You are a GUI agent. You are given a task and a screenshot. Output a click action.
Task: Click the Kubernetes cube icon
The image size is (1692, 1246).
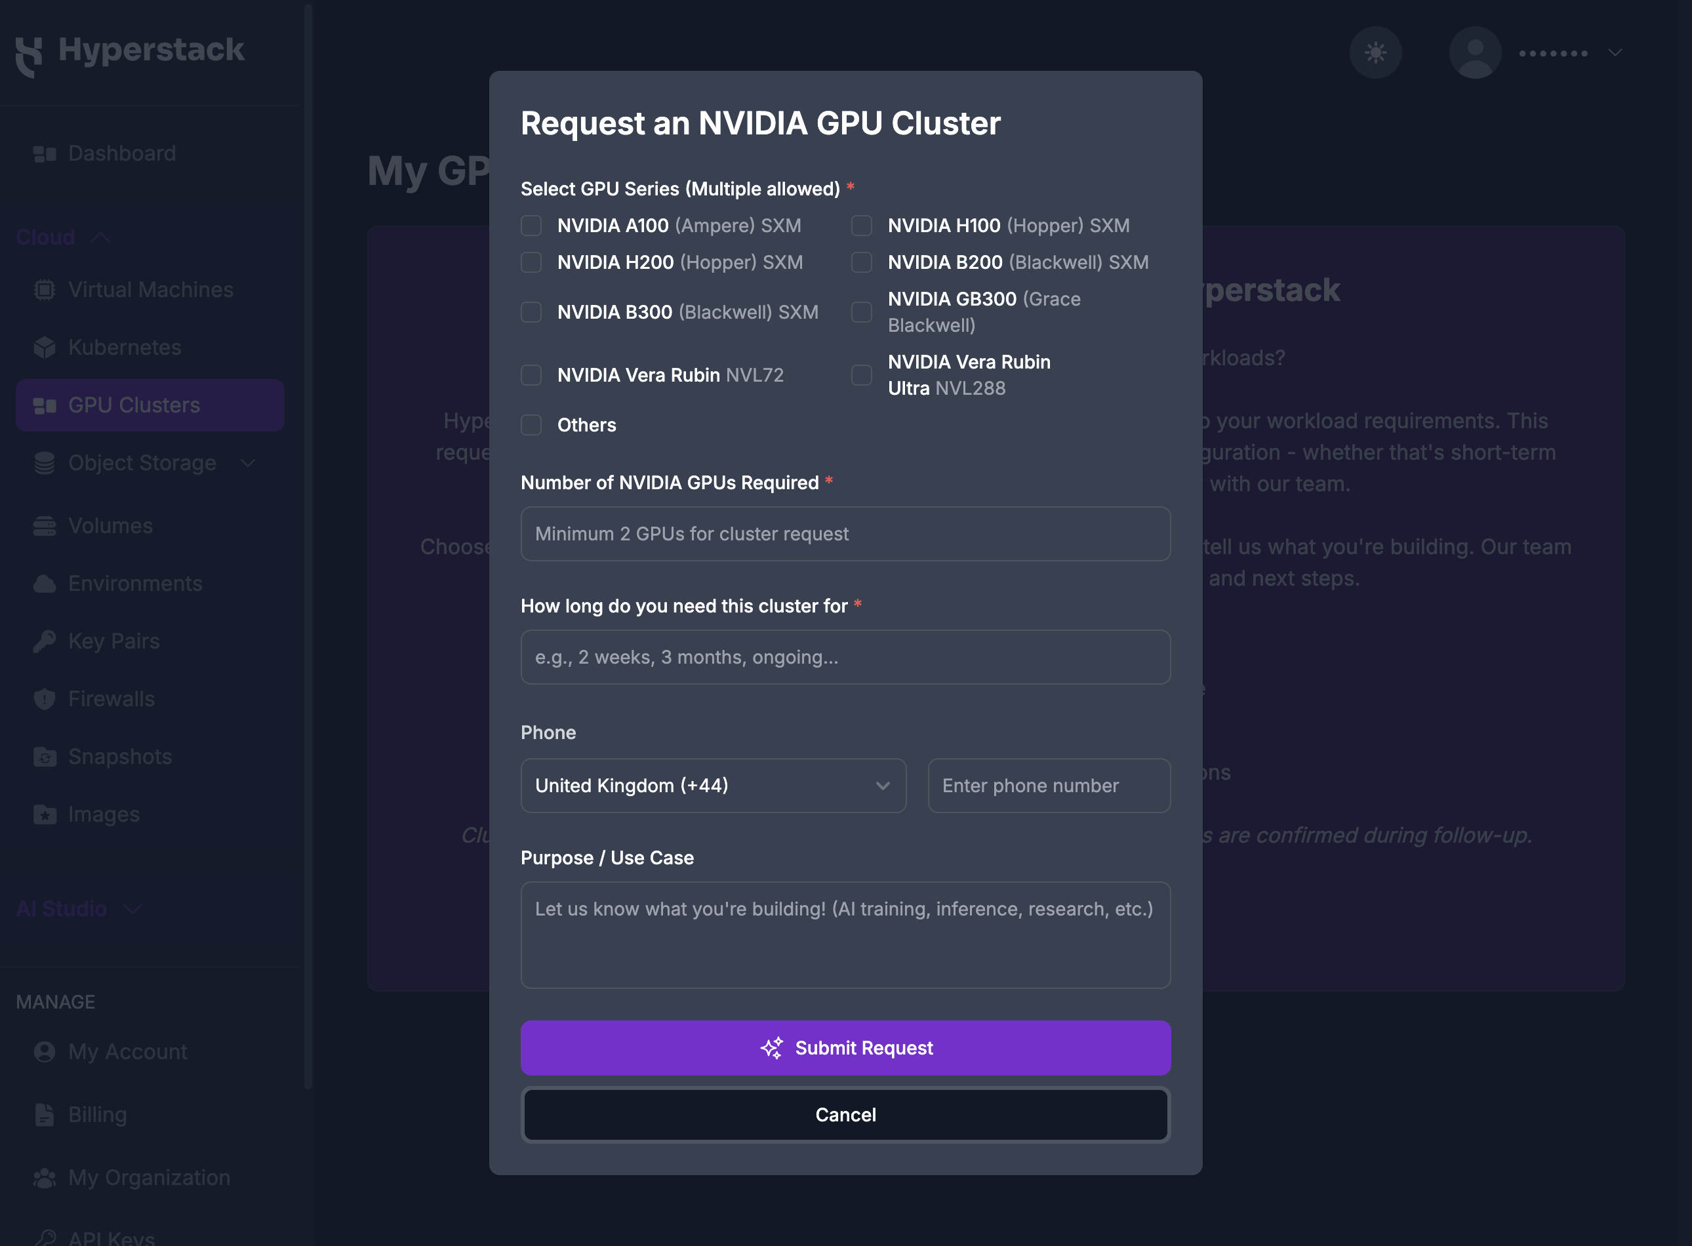pos(45,348)
